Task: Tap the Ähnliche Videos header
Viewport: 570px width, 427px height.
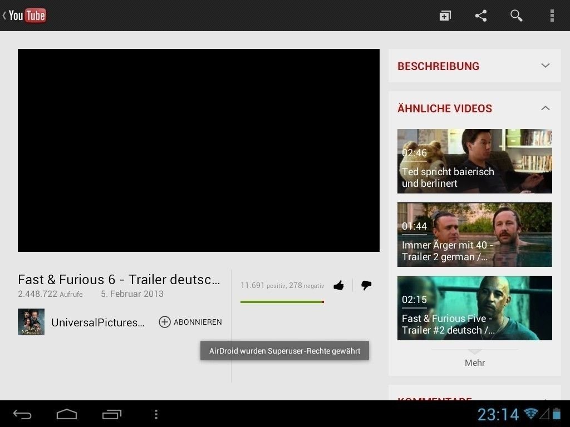Action: pyautogui.click(x=475, y=108)
